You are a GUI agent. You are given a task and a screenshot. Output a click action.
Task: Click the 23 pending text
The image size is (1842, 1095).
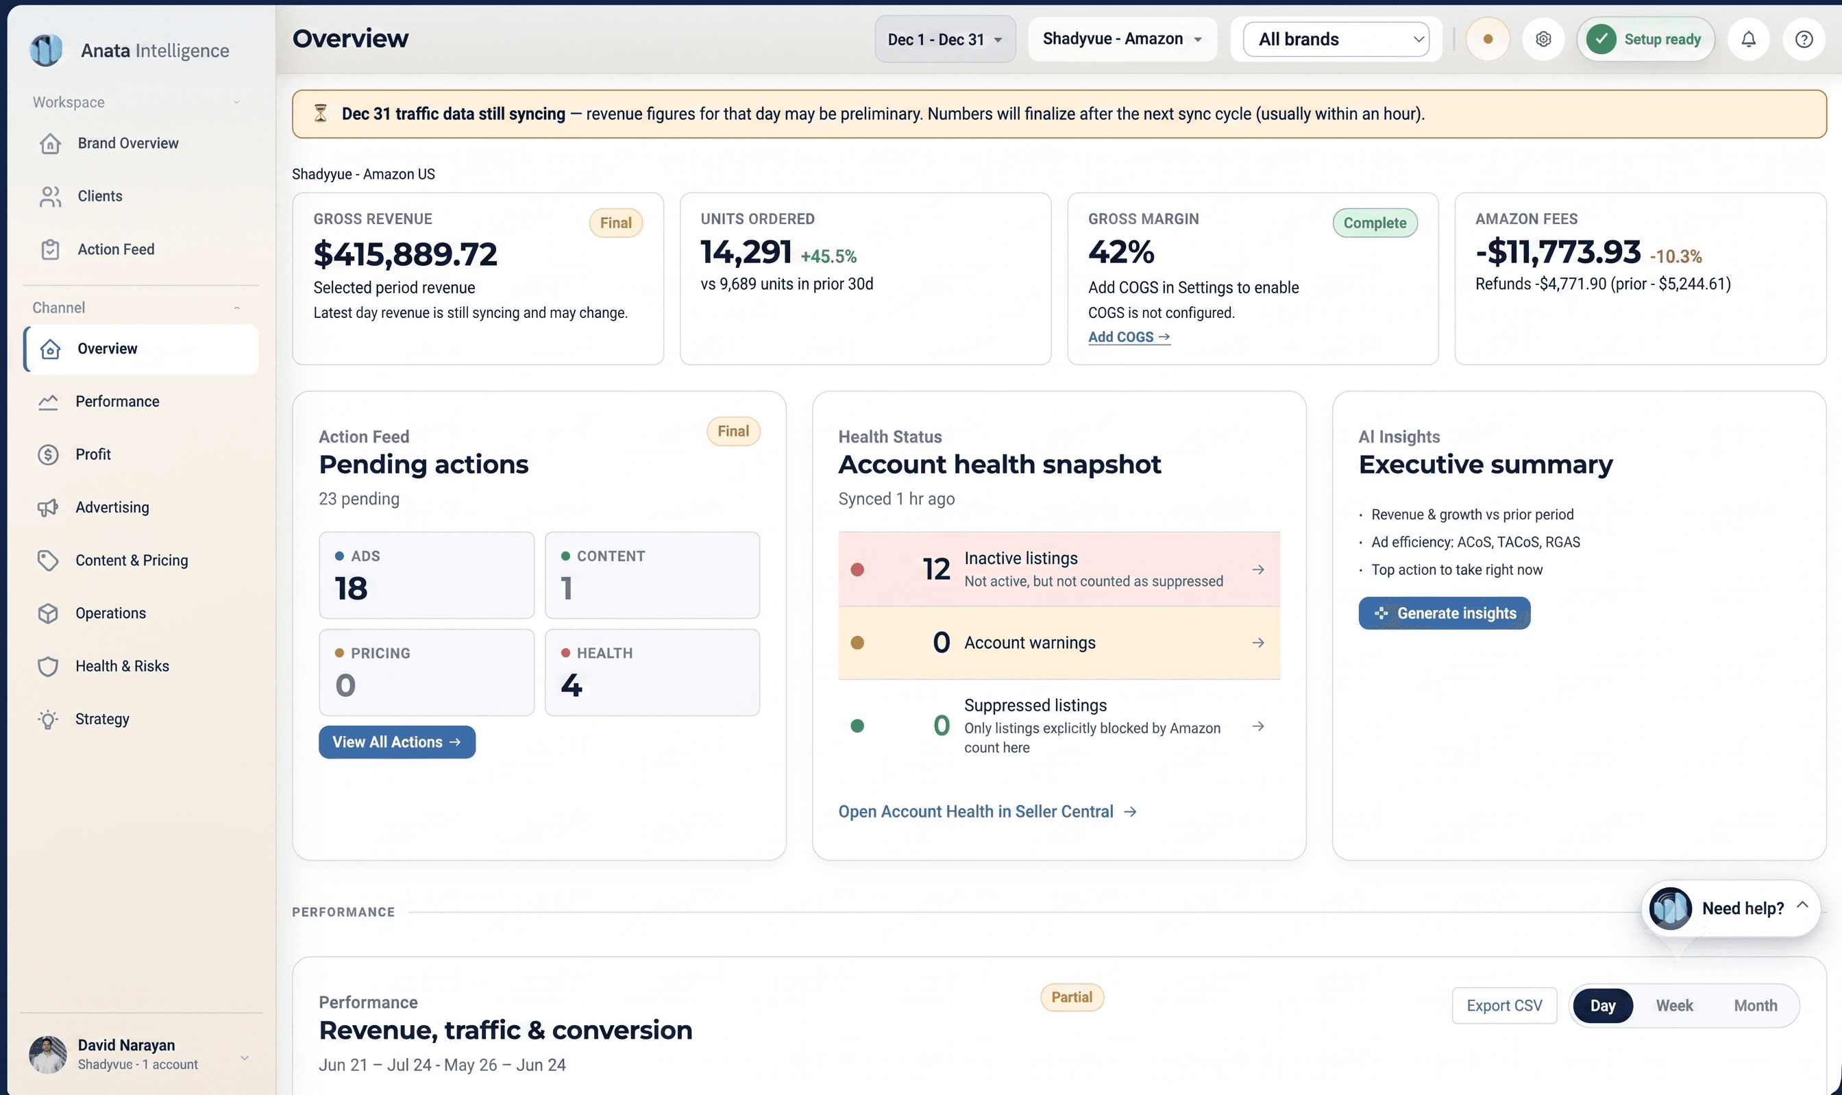click(x=359, y=499)
